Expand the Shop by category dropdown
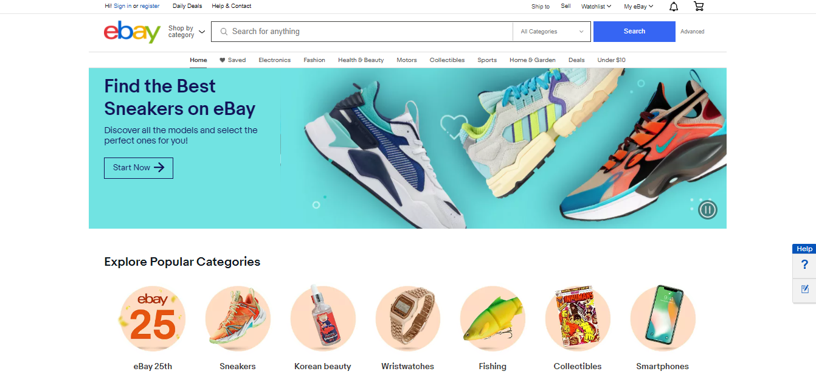This screenshot has width=816, height=374. [x=187, y=32]
